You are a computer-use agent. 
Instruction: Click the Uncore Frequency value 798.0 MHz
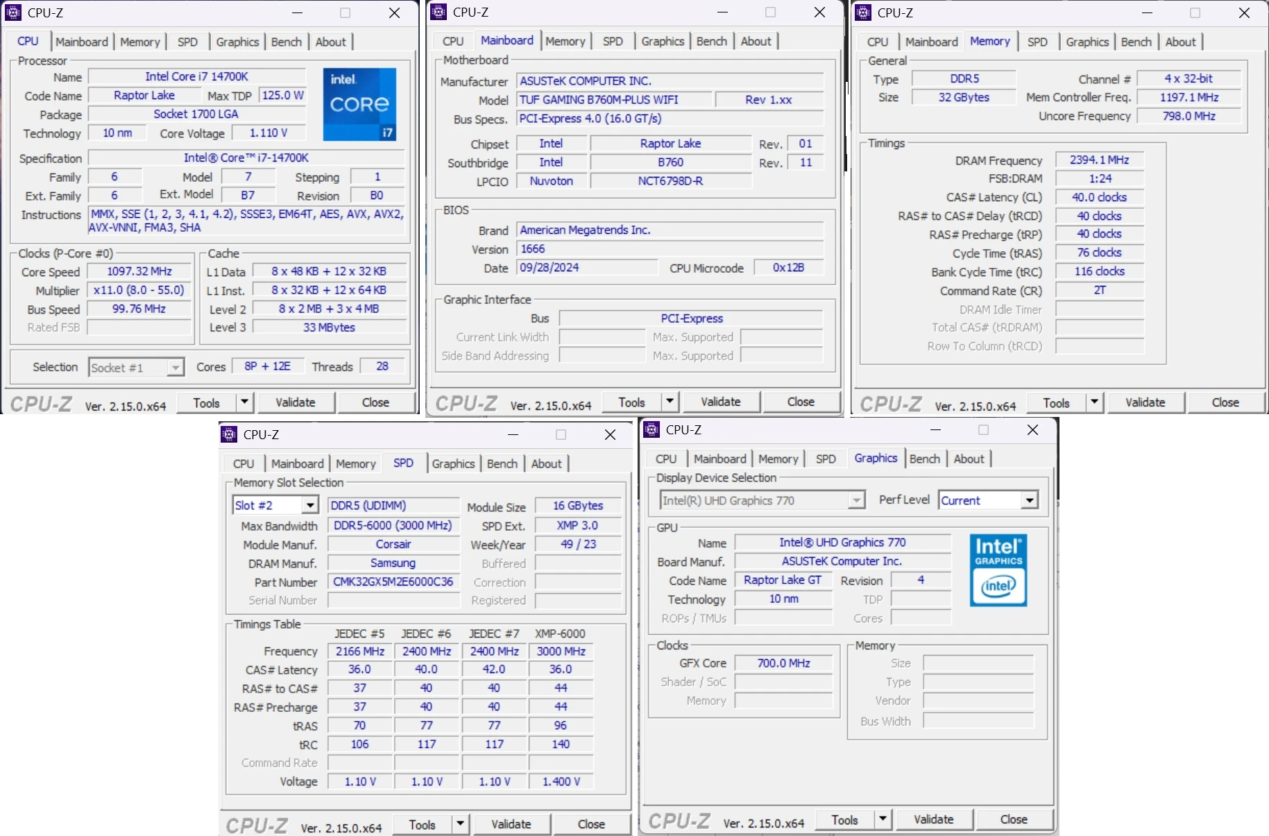point(1189,116)
